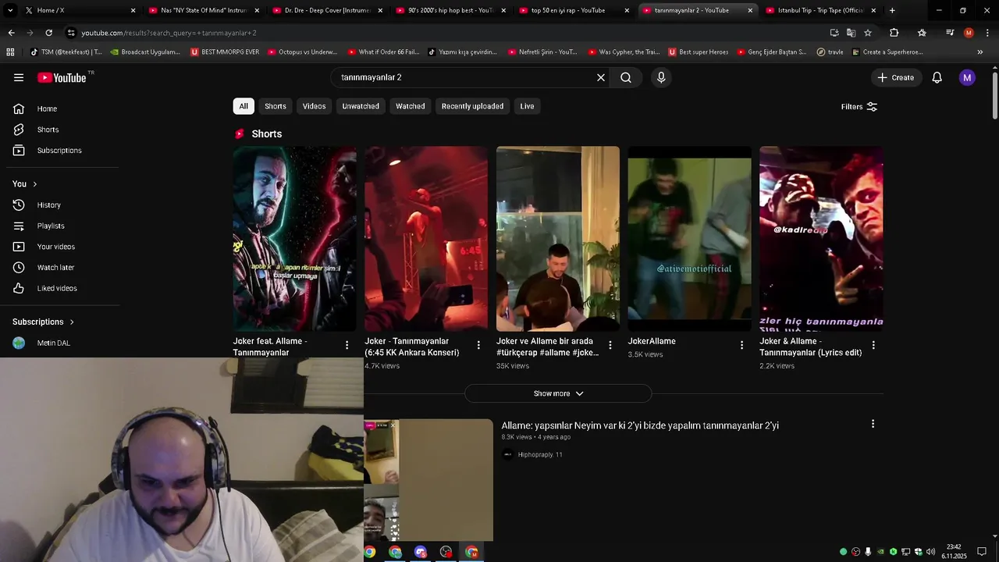Open more options for Lyrics edit short

coord(873,345)
